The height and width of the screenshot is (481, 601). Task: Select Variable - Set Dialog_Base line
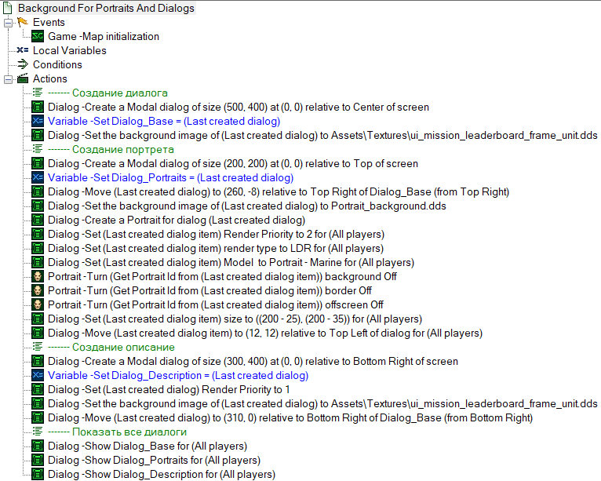tap(164, 121)
